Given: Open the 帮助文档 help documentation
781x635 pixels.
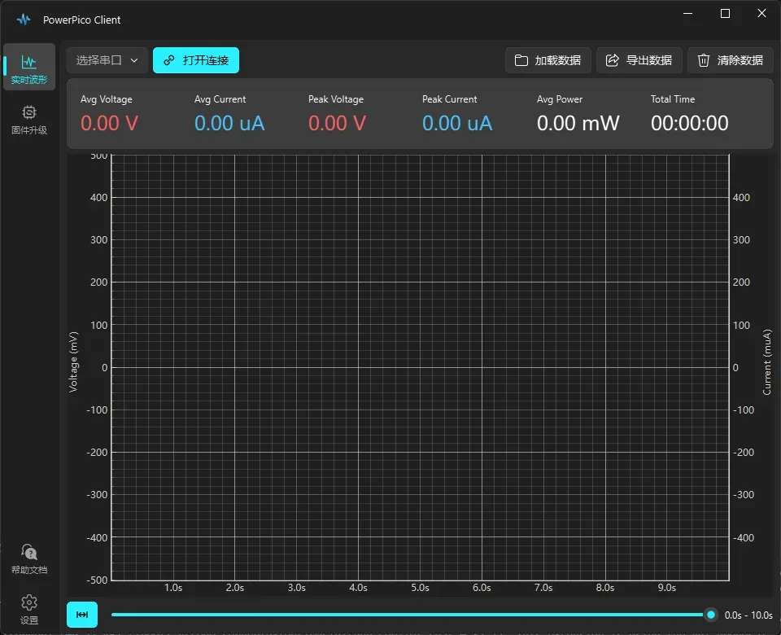Looking at the screenshot, I should (x=29, y=559).
